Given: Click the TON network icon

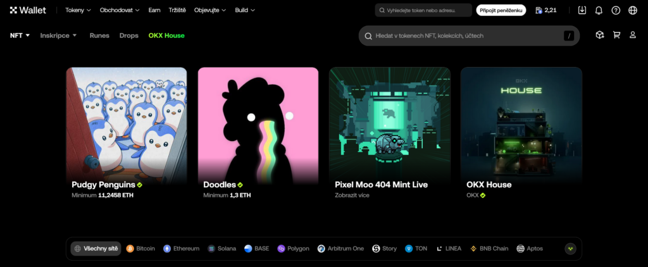Looking at the screenshot, I should coord(409,249).
